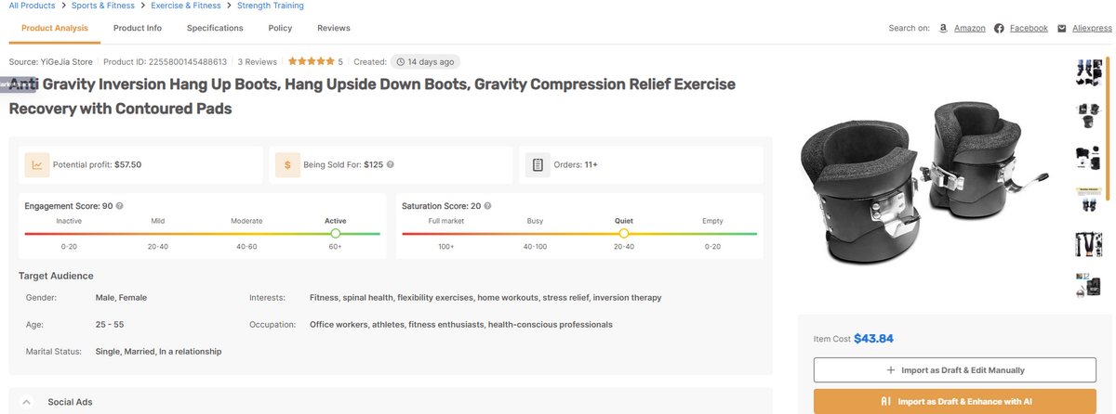Image resolution: width=1116 pixels, height=414 pixels.
Task: Click the Product ID 2255800145488613
Action: coord(166,62)
